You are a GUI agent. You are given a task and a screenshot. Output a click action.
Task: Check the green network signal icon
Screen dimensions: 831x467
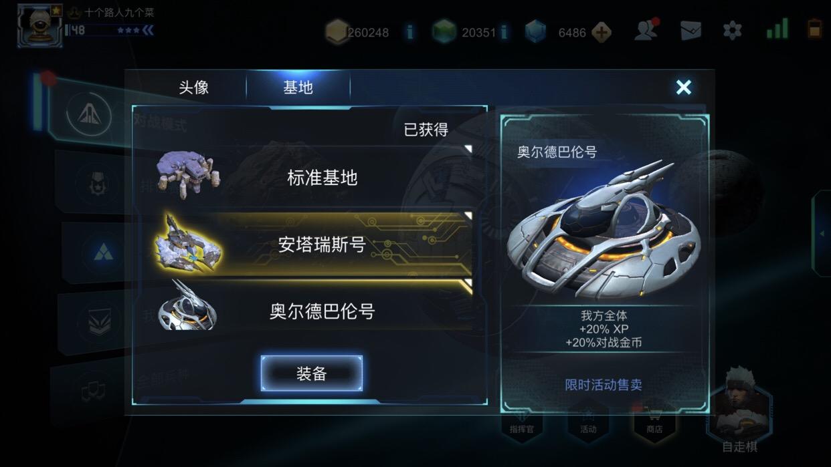pos(777,30)
